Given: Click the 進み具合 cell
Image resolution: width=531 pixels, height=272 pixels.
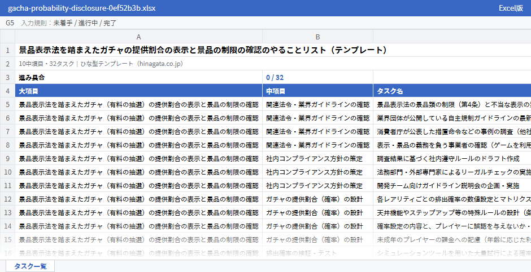Looking at the screenshot, I should [x=138, y=77].
